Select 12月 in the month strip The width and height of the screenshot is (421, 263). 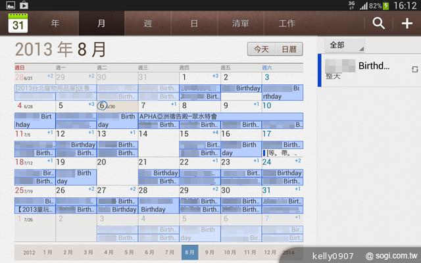coord(270,252)
